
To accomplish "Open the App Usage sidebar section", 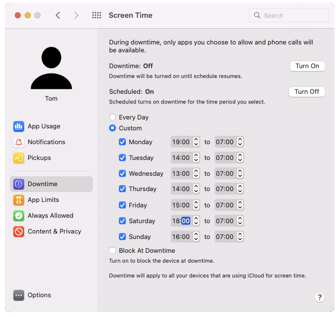I will [51, 126].
